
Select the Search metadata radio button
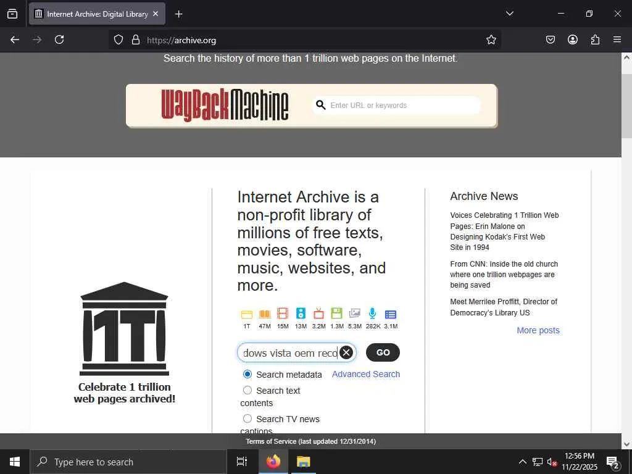coord(247,374)
